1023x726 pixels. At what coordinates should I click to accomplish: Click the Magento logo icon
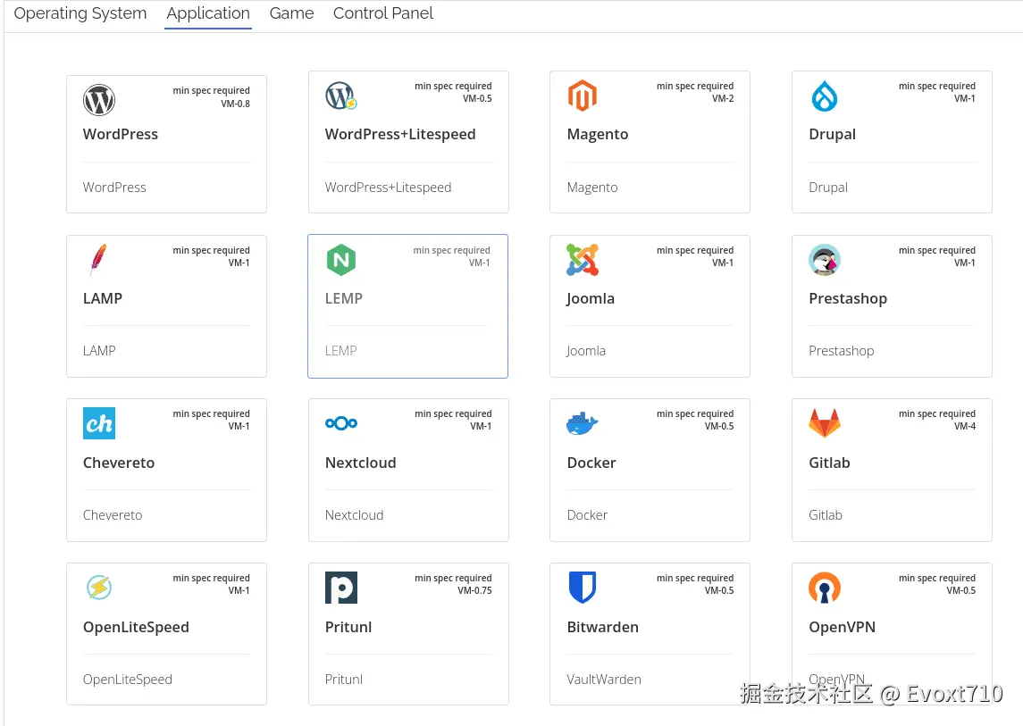(x=582, y=96)
